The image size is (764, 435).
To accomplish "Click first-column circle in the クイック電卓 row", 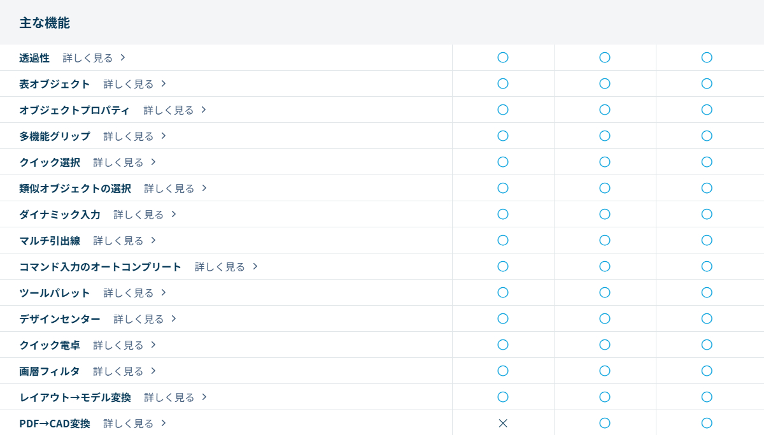I will click(503, 345).
